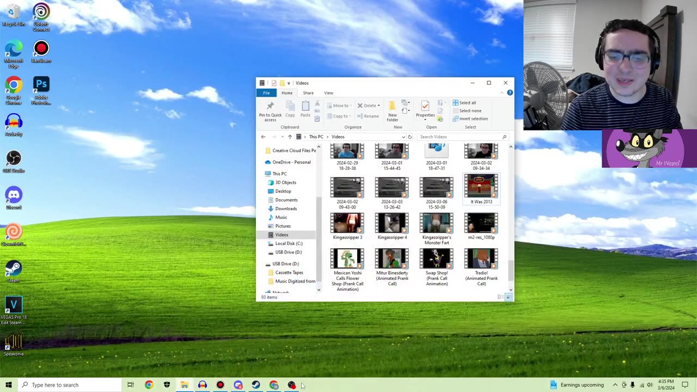Open the Help question mark icon
697x392 pixels.
click(x=510, y=93)
